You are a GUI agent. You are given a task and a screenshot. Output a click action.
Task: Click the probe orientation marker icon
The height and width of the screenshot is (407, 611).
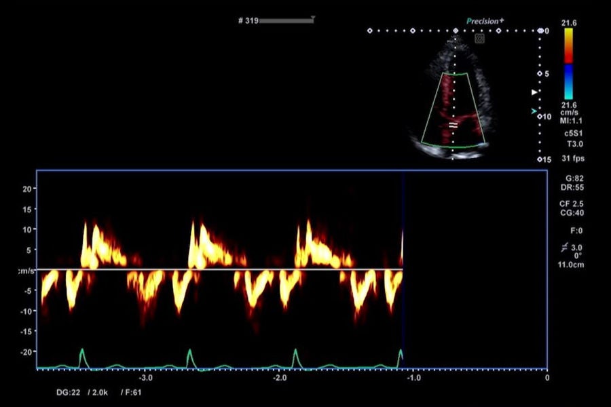click(480, 38)
